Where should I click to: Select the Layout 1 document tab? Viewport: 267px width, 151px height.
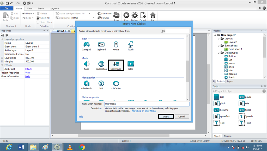[x=61, y=31]
